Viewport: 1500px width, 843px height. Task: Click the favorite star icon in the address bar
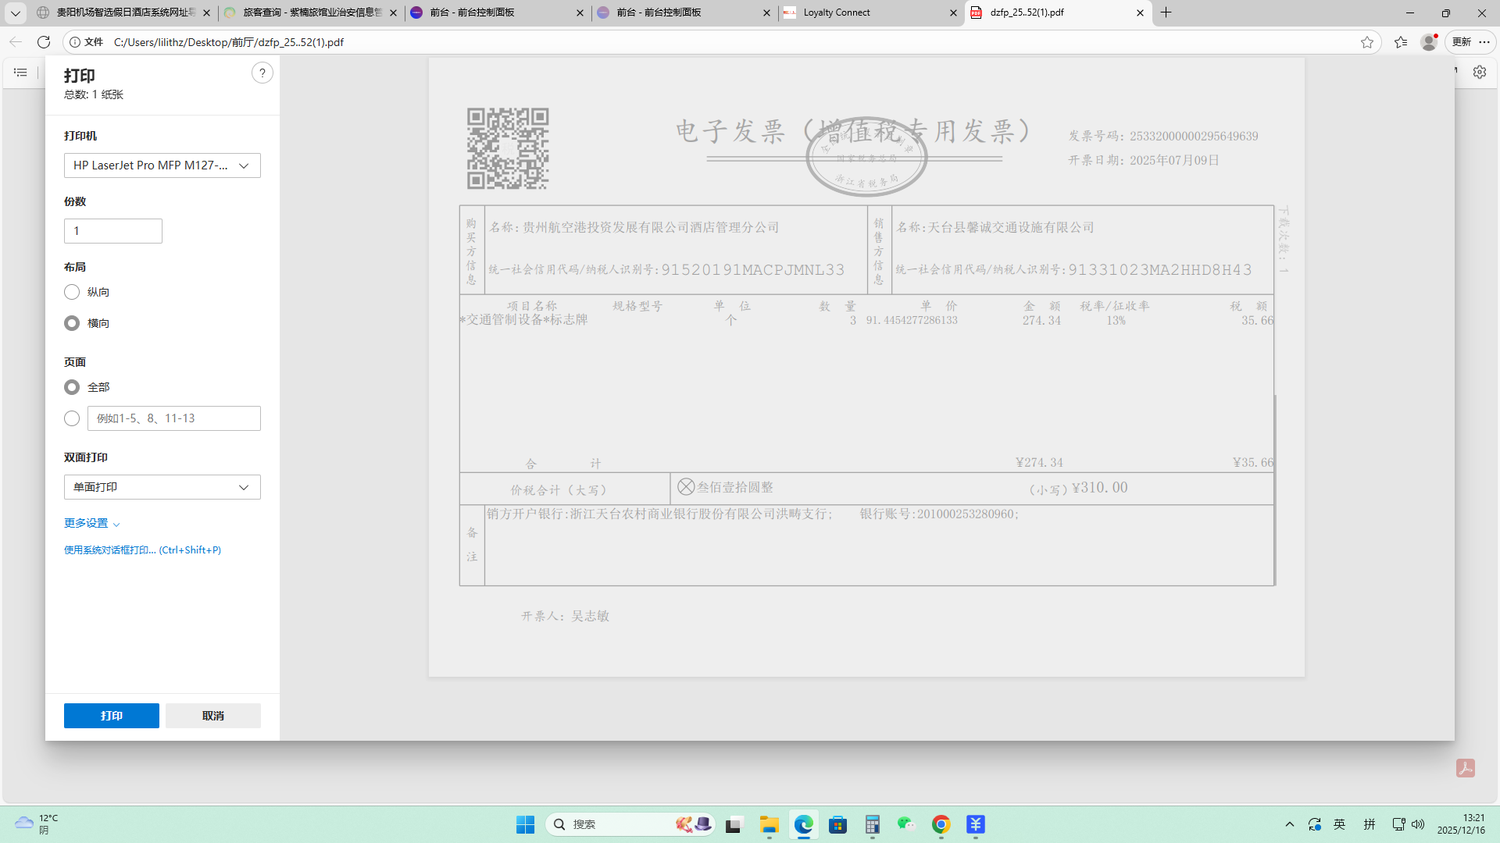(x=1366, y=42)
